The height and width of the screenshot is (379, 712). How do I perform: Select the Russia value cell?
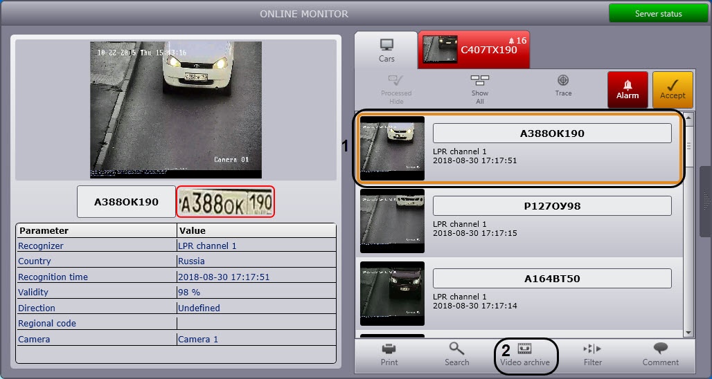click(256, 261)
